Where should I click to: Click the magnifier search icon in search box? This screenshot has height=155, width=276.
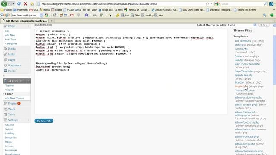pos(265,4)
